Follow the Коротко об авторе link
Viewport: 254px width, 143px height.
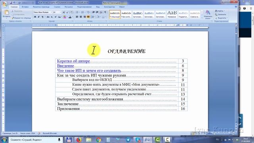coord(73,61)
